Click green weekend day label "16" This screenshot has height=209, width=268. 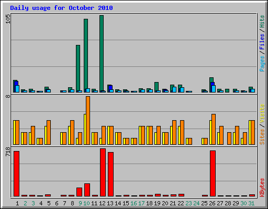pos(133,203)
